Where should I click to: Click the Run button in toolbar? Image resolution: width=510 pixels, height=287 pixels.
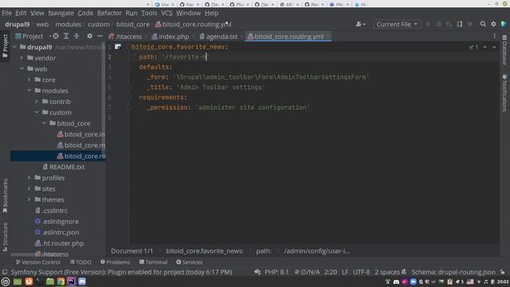(429, 24)
